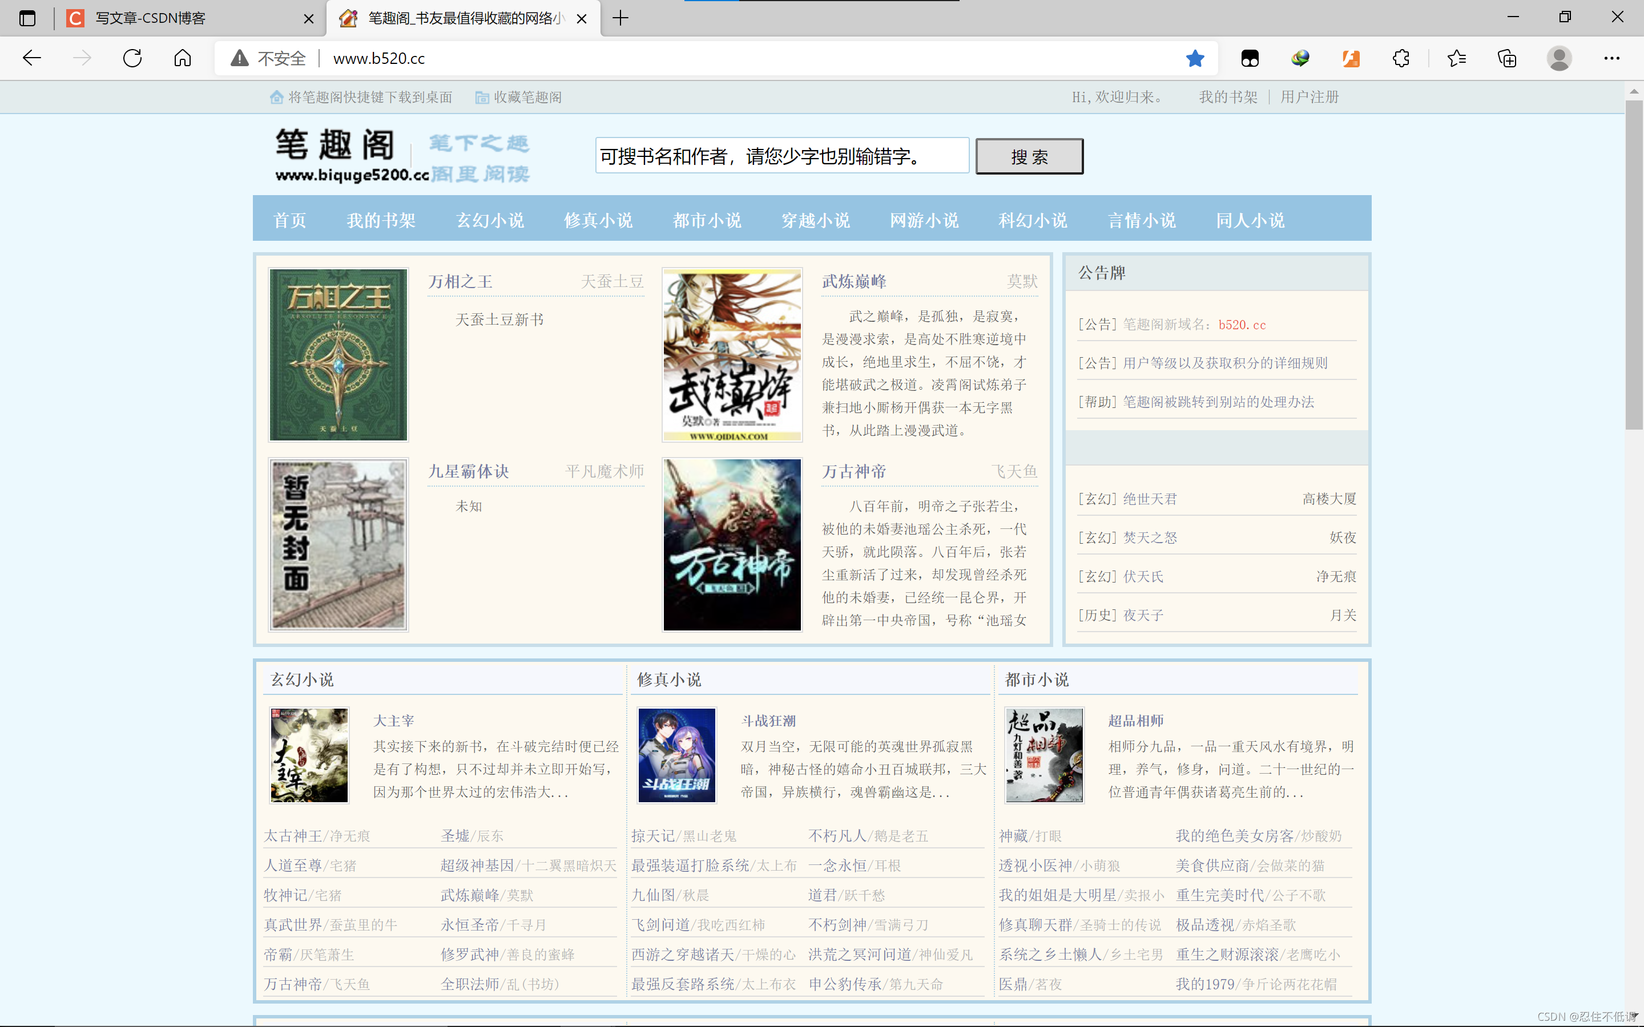Open the tab actions menu icon
1644x1027 pixels.
[27, 18]
